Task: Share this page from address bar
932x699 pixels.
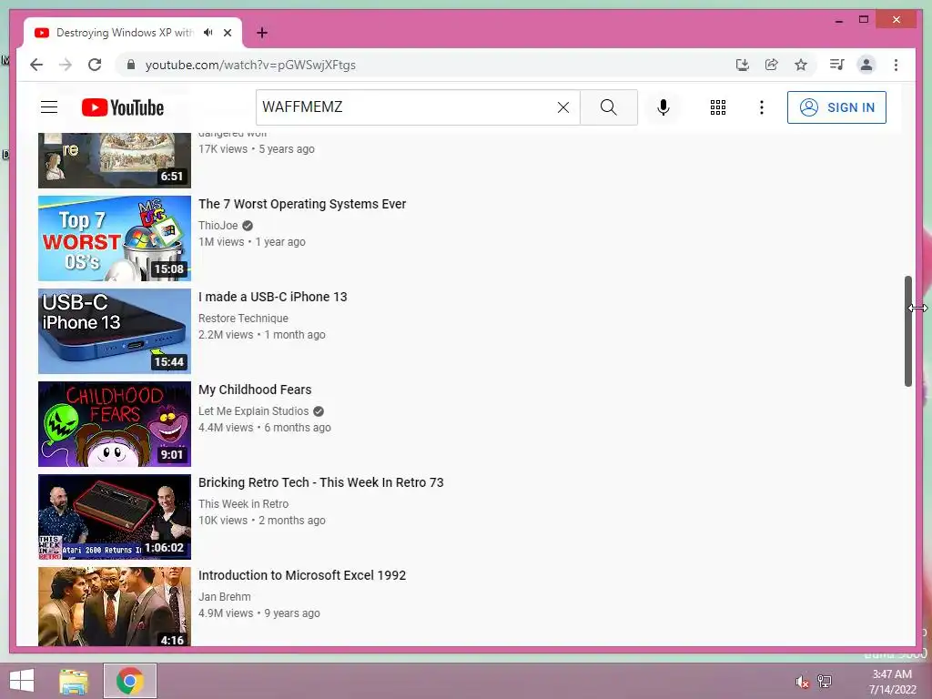Action: (772, 65)
